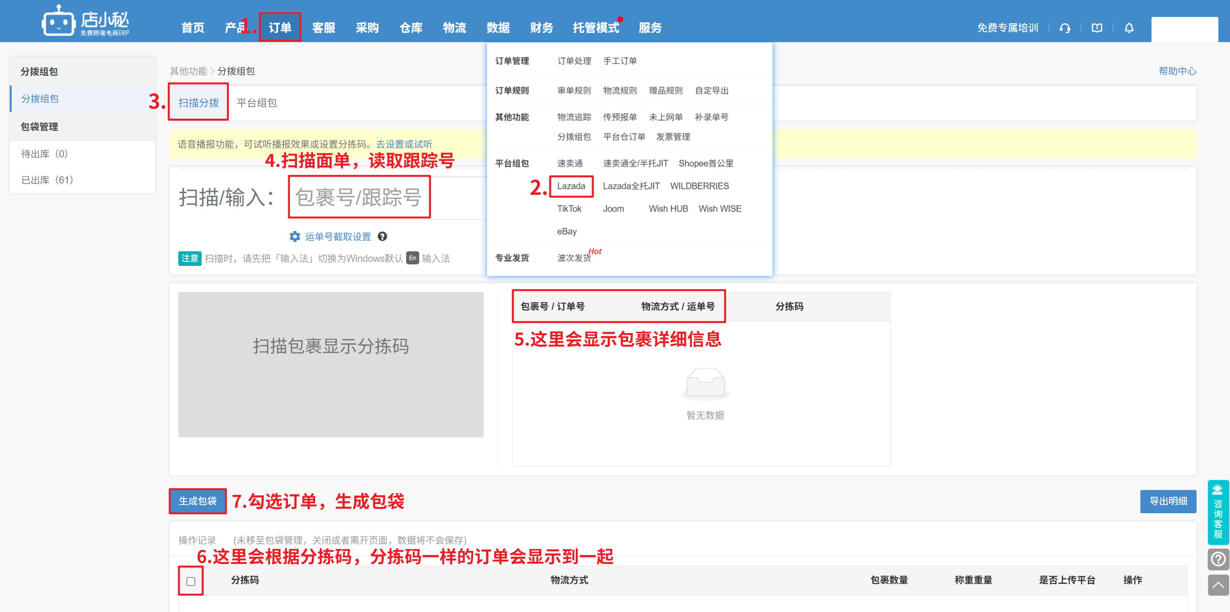Click the headset customer service icon

click(1065, 28)
